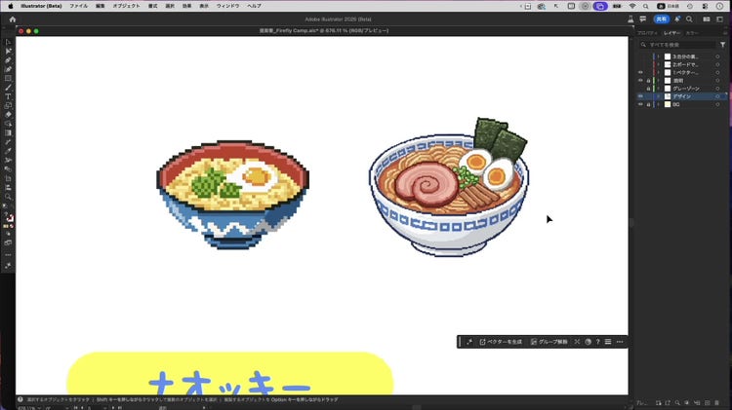Click the pin icon on contextual taskbar
This screenshot has height=410, width=732.
pyautogui.click(x=468, y=342)
